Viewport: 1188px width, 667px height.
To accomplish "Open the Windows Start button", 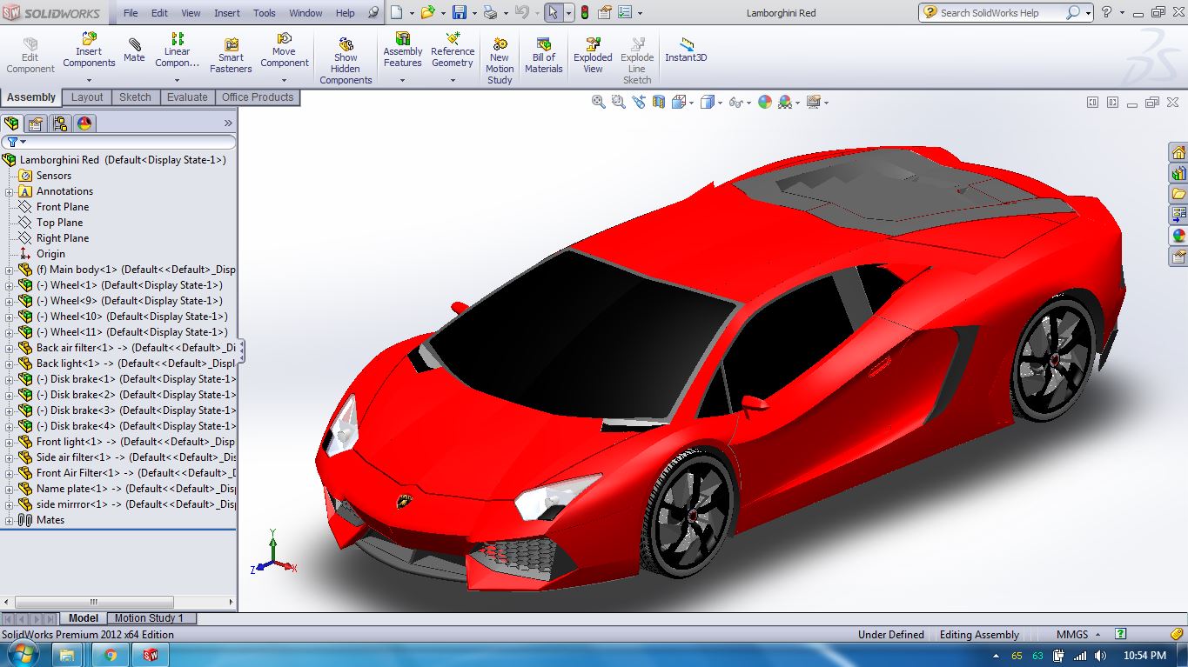I will (x=23, y=655).
